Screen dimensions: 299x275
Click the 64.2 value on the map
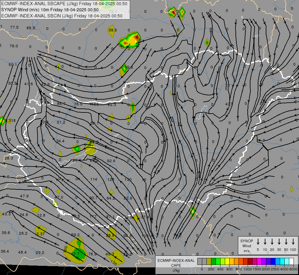pos(111,198)
